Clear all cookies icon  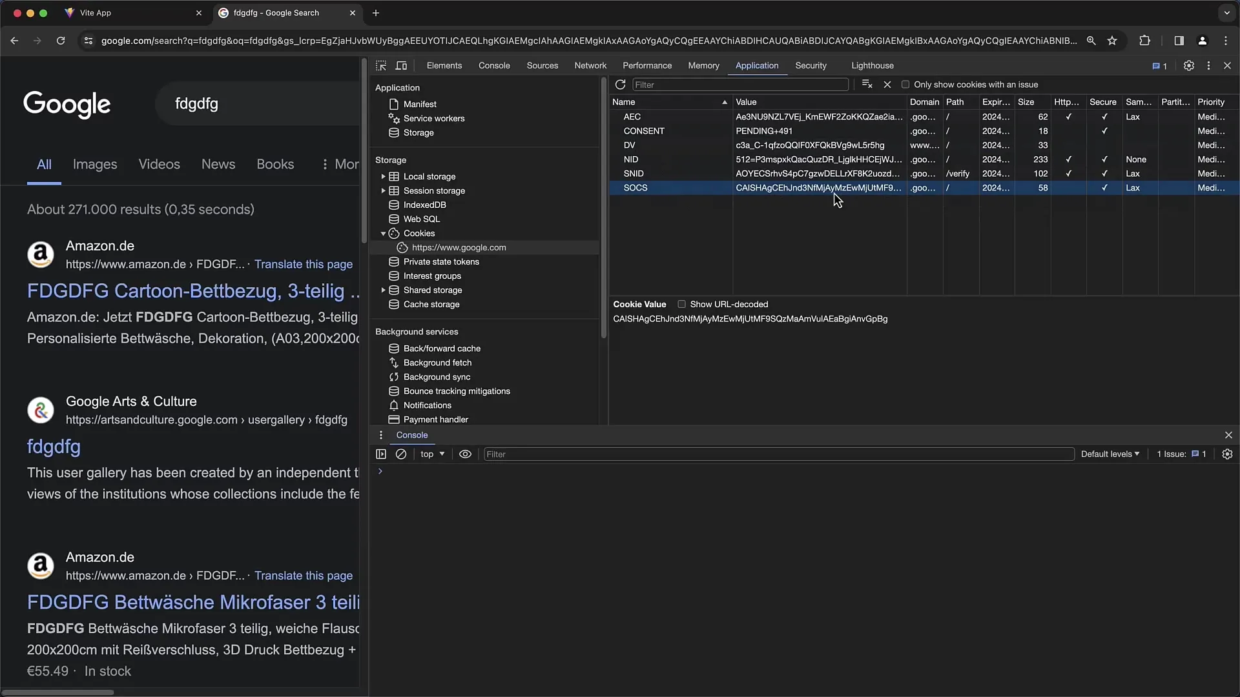point(867,85)
